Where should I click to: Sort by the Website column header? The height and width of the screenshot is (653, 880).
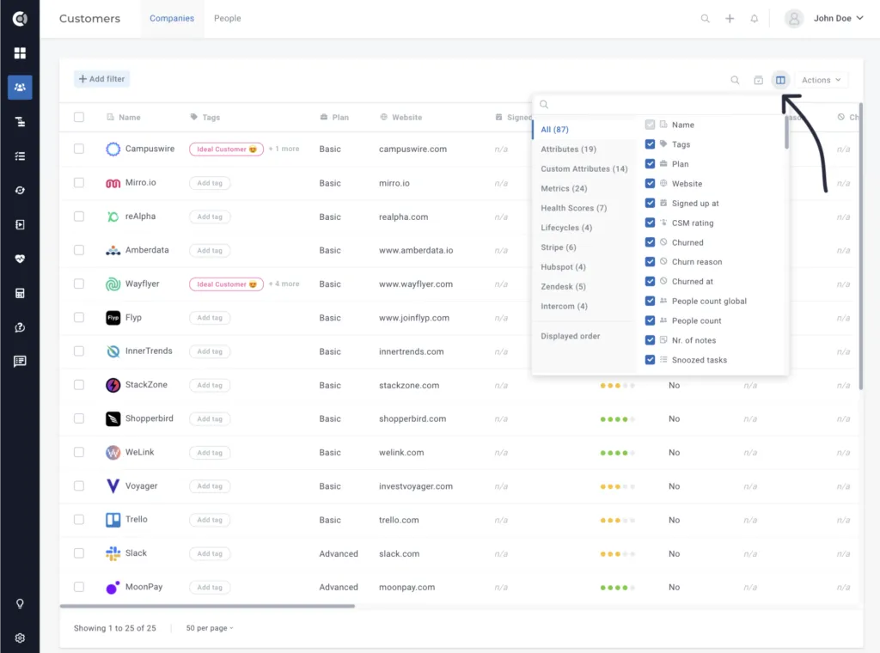pos(406,117)
